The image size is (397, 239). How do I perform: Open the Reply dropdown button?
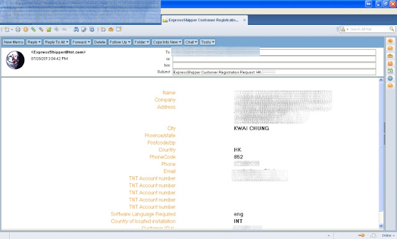pos(34,42)
